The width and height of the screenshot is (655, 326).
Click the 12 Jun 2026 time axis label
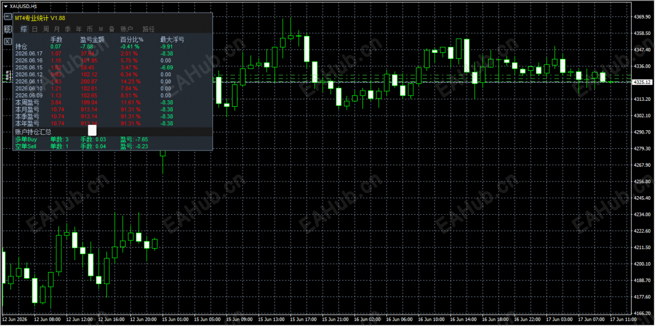[15, 319]
